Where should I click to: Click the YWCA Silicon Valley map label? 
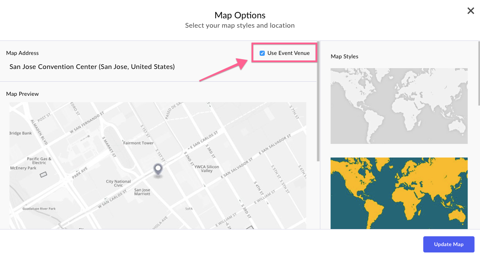click(x=207, y=169)
